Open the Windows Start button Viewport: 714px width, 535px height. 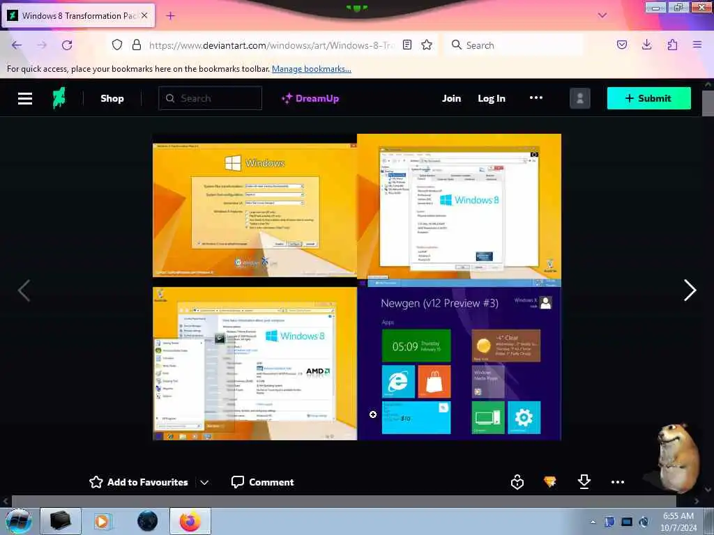[x=18, y=521]
